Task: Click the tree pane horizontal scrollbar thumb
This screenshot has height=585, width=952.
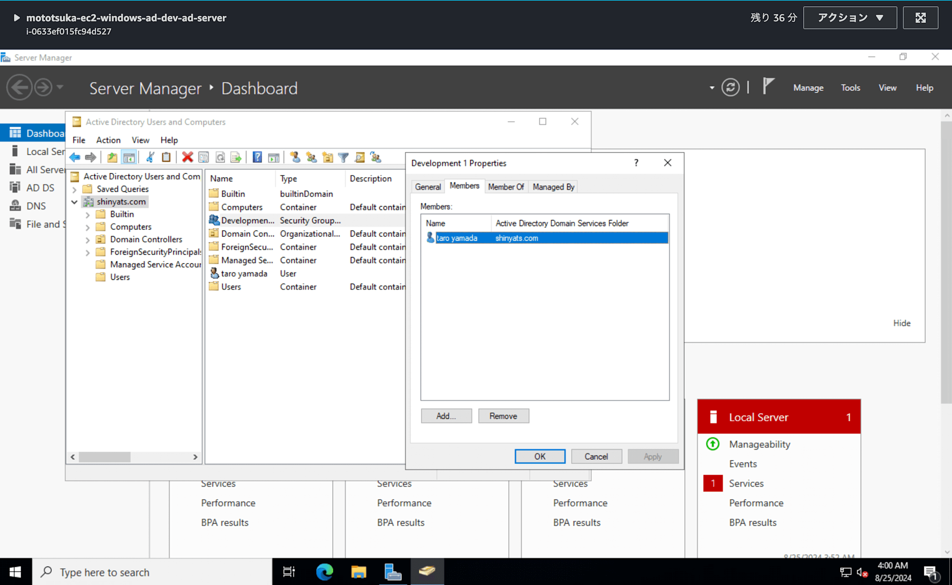Action: 105,457
